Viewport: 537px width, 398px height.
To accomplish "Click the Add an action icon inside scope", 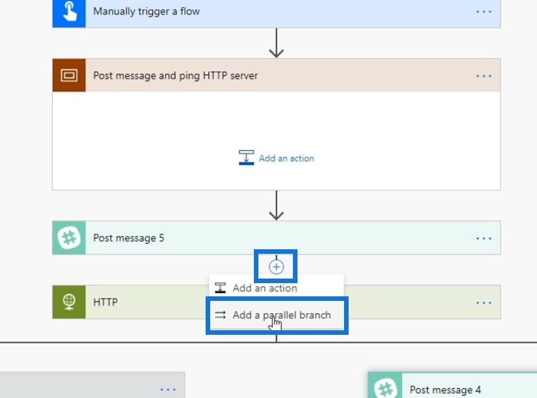I will [246, 157].
